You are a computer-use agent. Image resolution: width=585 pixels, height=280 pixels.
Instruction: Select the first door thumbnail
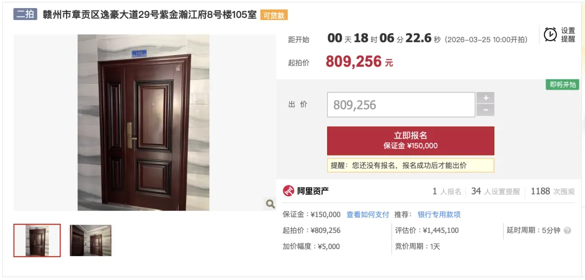point(37,240)
